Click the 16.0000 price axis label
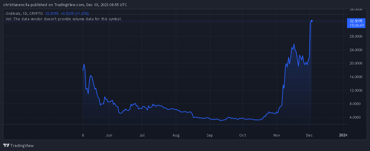The height and width of the screenshot is (151, 370). click(356, 77)
